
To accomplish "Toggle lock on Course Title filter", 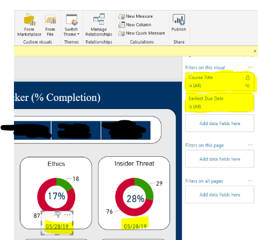I will [248, 77].
